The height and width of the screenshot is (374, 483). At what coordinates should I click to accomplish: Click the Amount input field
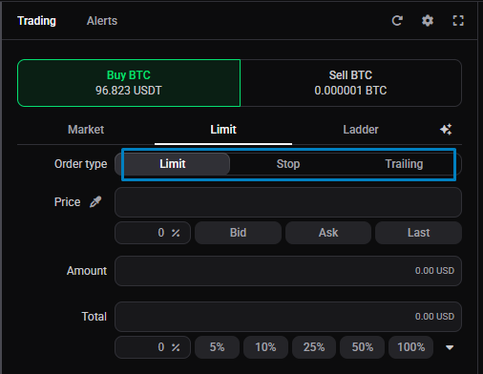coord(288,271)
